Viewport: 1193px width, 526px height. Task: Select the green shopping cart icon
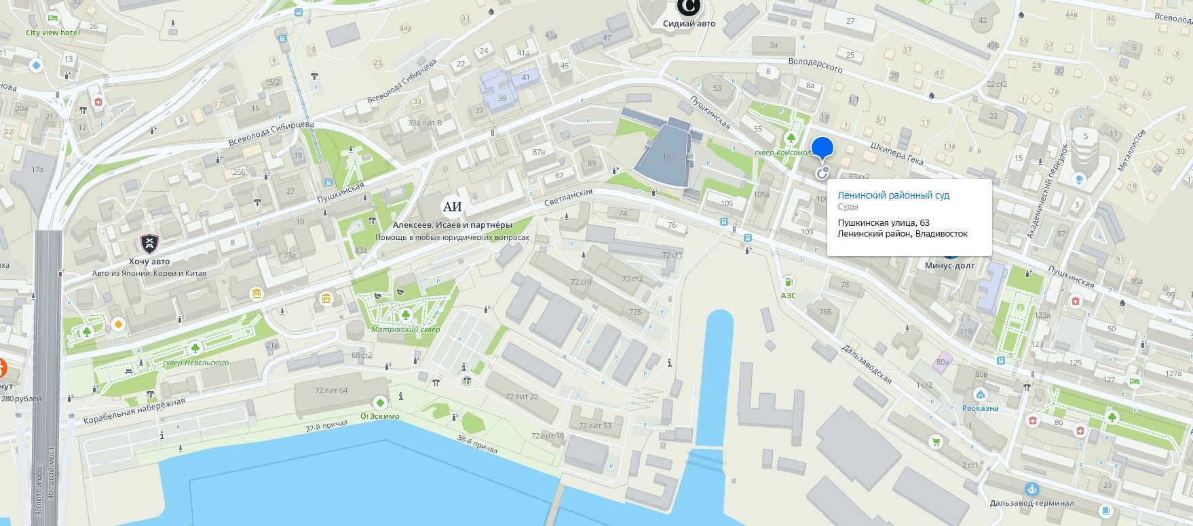pyautogui.click(x=936, y=443)
